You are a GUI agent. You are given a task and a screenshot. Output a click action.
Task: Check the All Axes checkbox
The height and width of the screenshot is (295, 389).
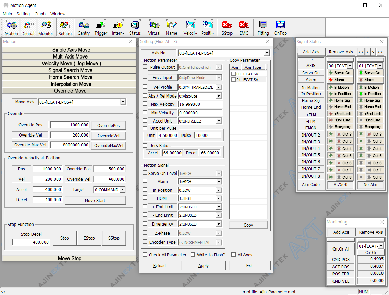coord(234,255)
